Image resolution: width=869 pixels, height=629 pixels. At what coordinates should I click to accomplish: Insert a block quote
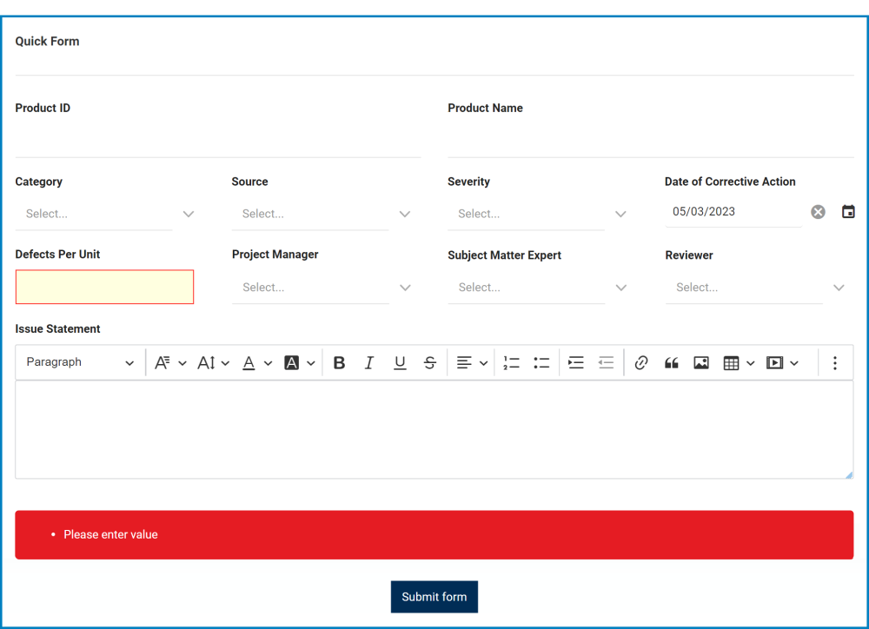671,362
